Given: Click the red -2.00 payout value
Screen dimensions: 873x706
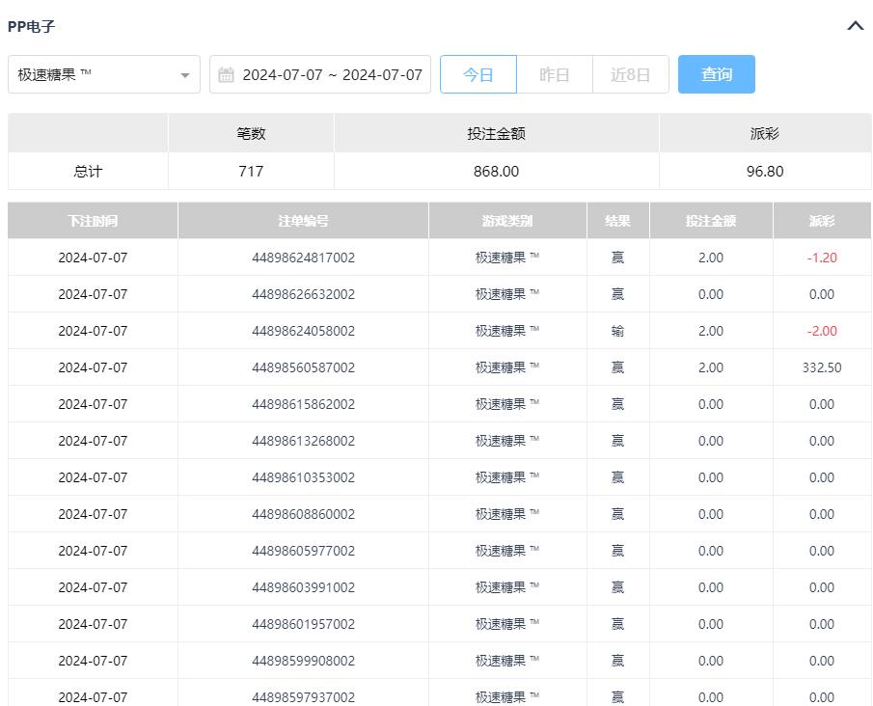Looking at the screenshot, I should coord(822,331).
